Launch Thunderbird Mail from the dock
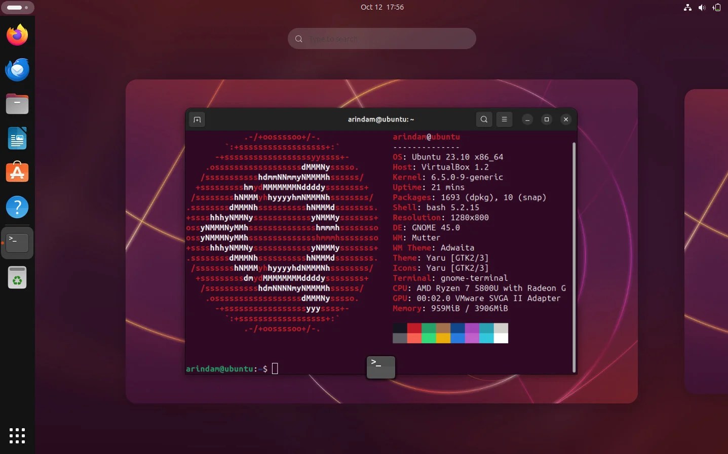728x454 pixels. tap(17, 69)
